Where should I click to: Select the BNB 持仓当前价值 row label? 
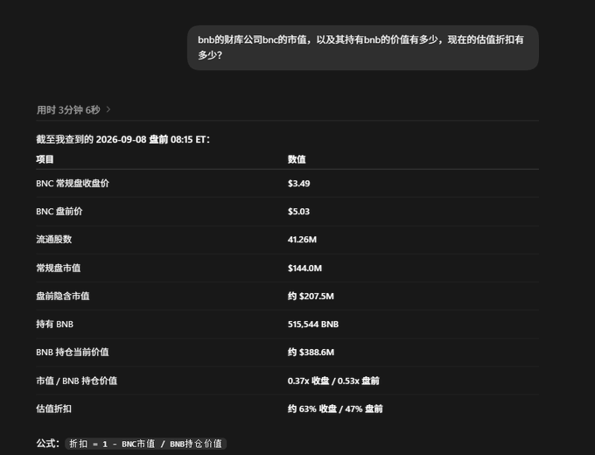[x=73, y=352]
